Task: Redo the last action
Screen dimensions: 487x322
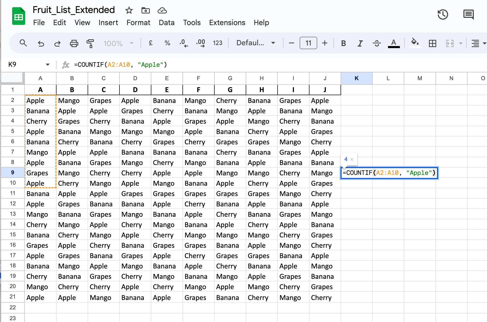Action: tap(57, 43)
